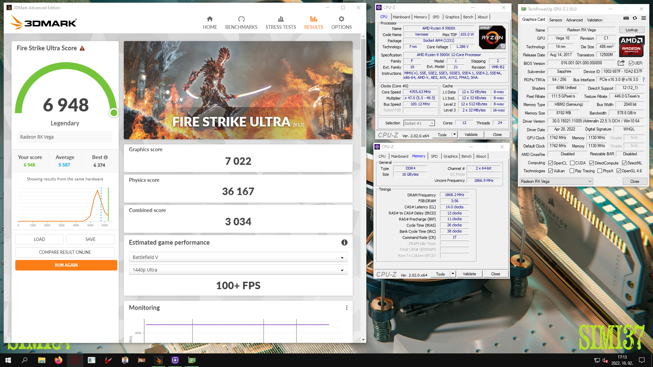The width and height of the screenshot is (653, 367).
Task: Toggle DirectML checkbox
Action: (x=624, y=163)
